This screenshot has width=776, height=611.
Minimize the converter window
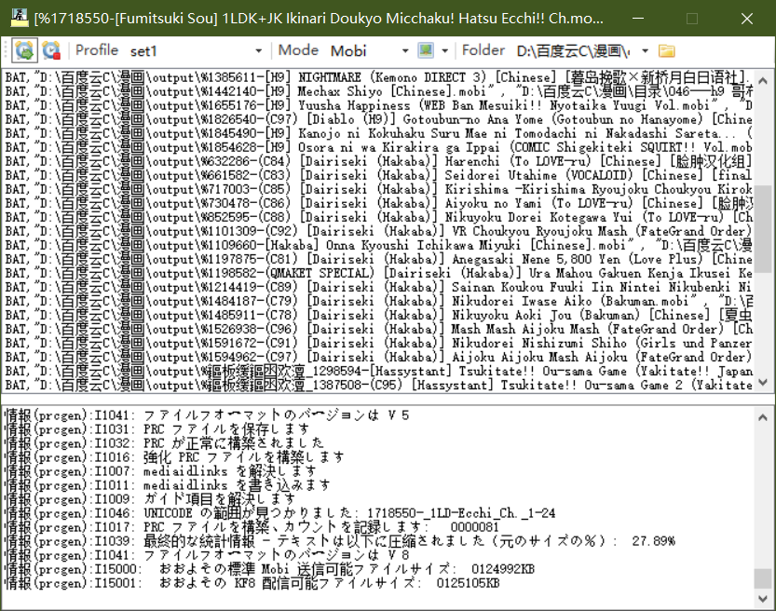(638, 19)
